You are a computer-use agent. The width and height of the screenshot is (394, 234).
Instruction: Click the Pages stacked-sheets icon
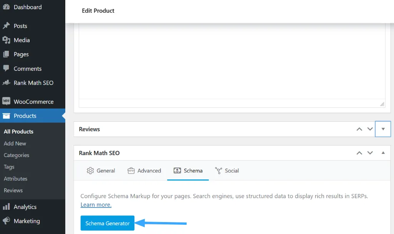[6, 54]
